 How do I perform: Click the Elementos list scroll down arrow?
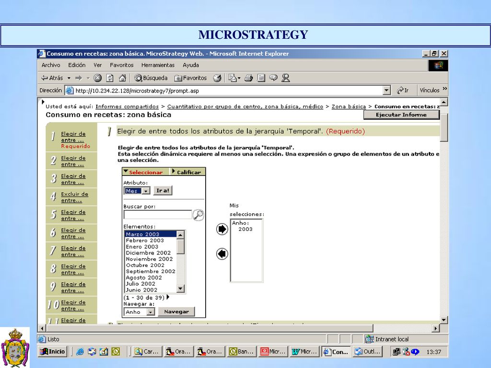180,288
